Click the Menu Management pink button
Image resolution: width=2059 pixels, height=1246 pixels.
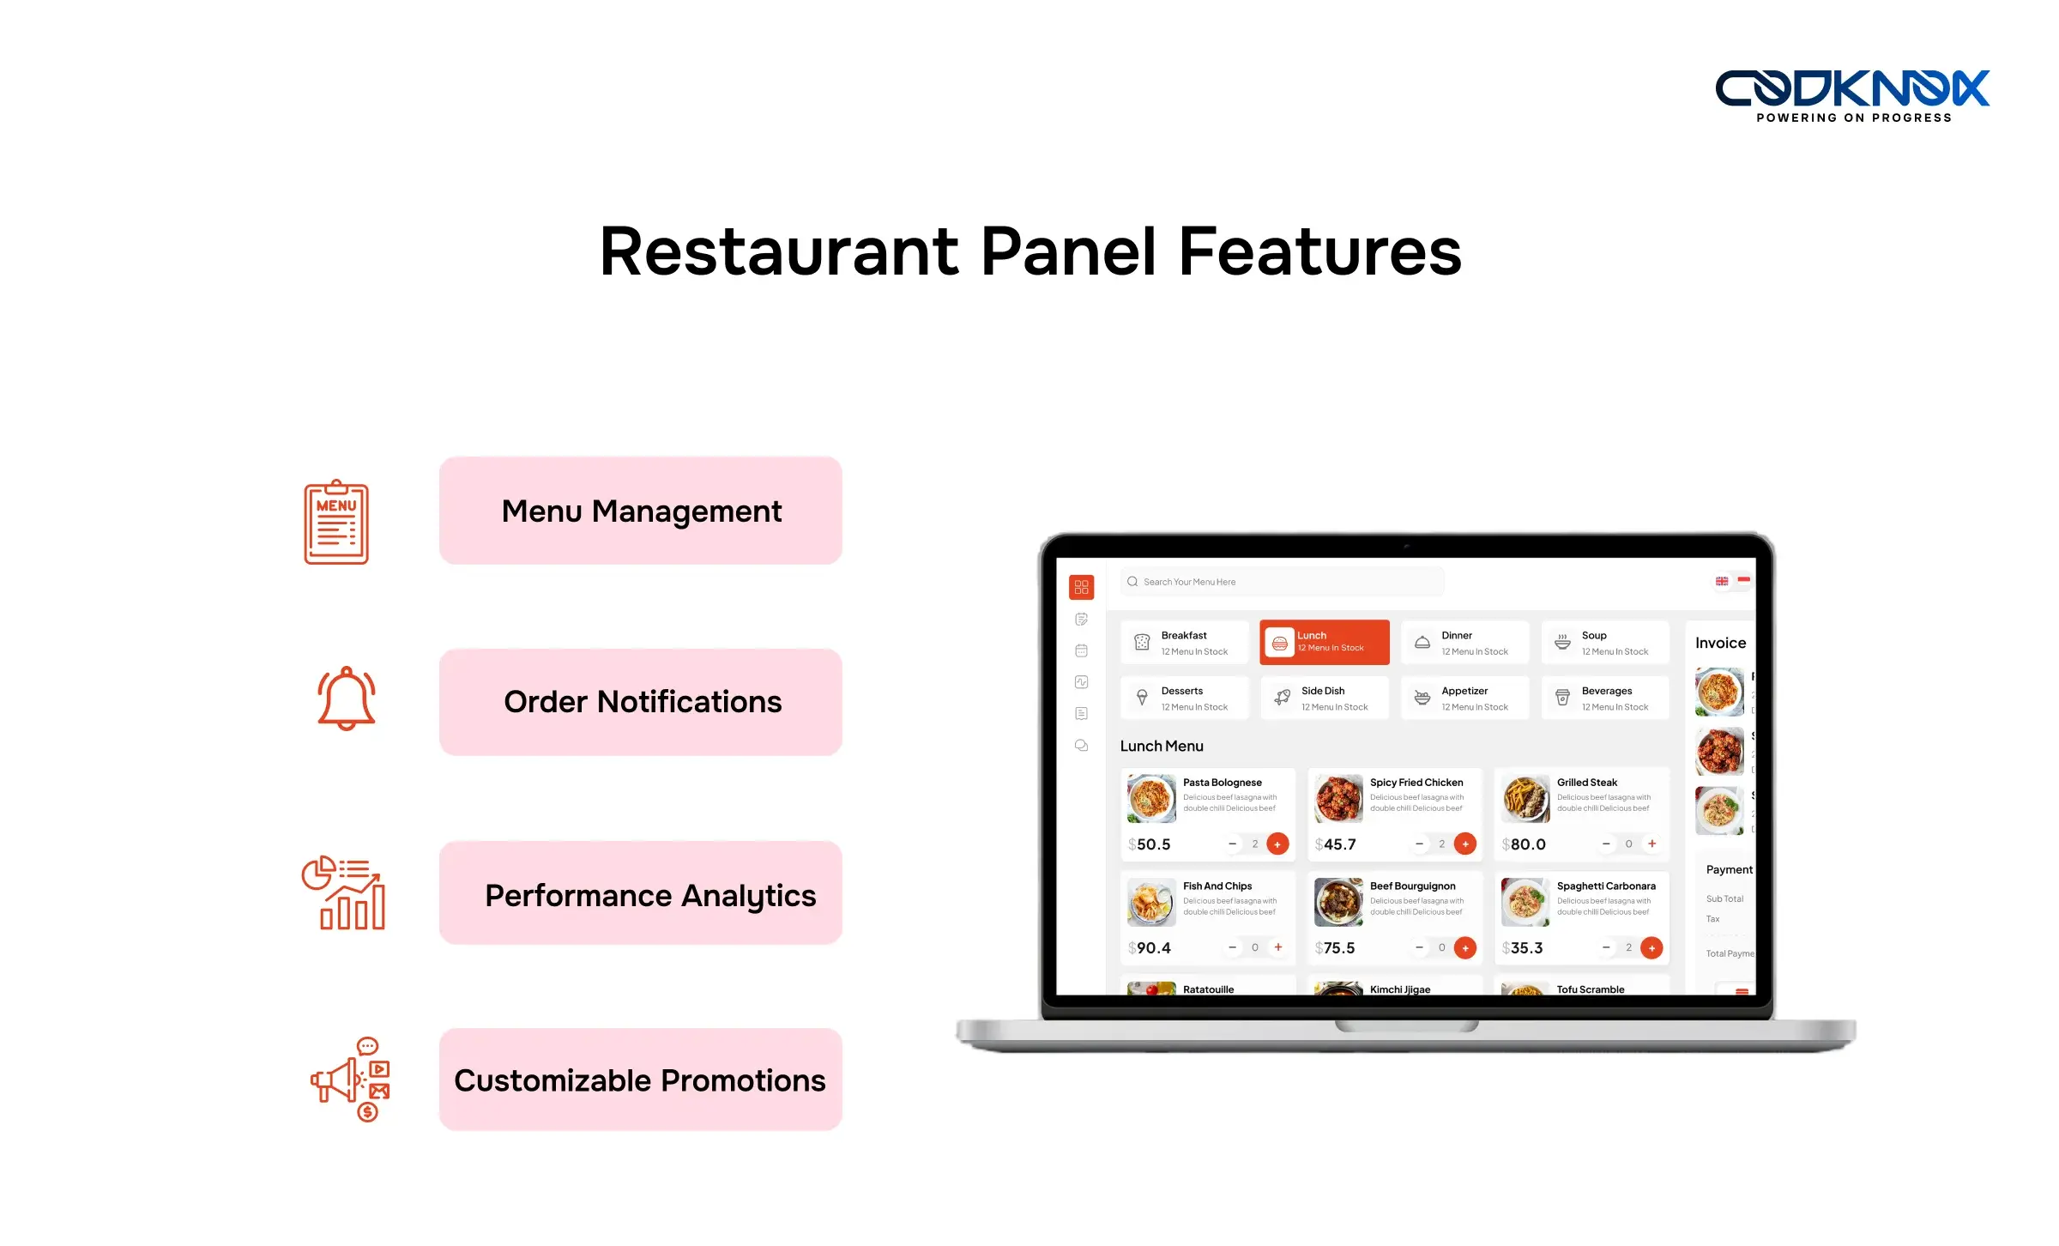point(638,511)
